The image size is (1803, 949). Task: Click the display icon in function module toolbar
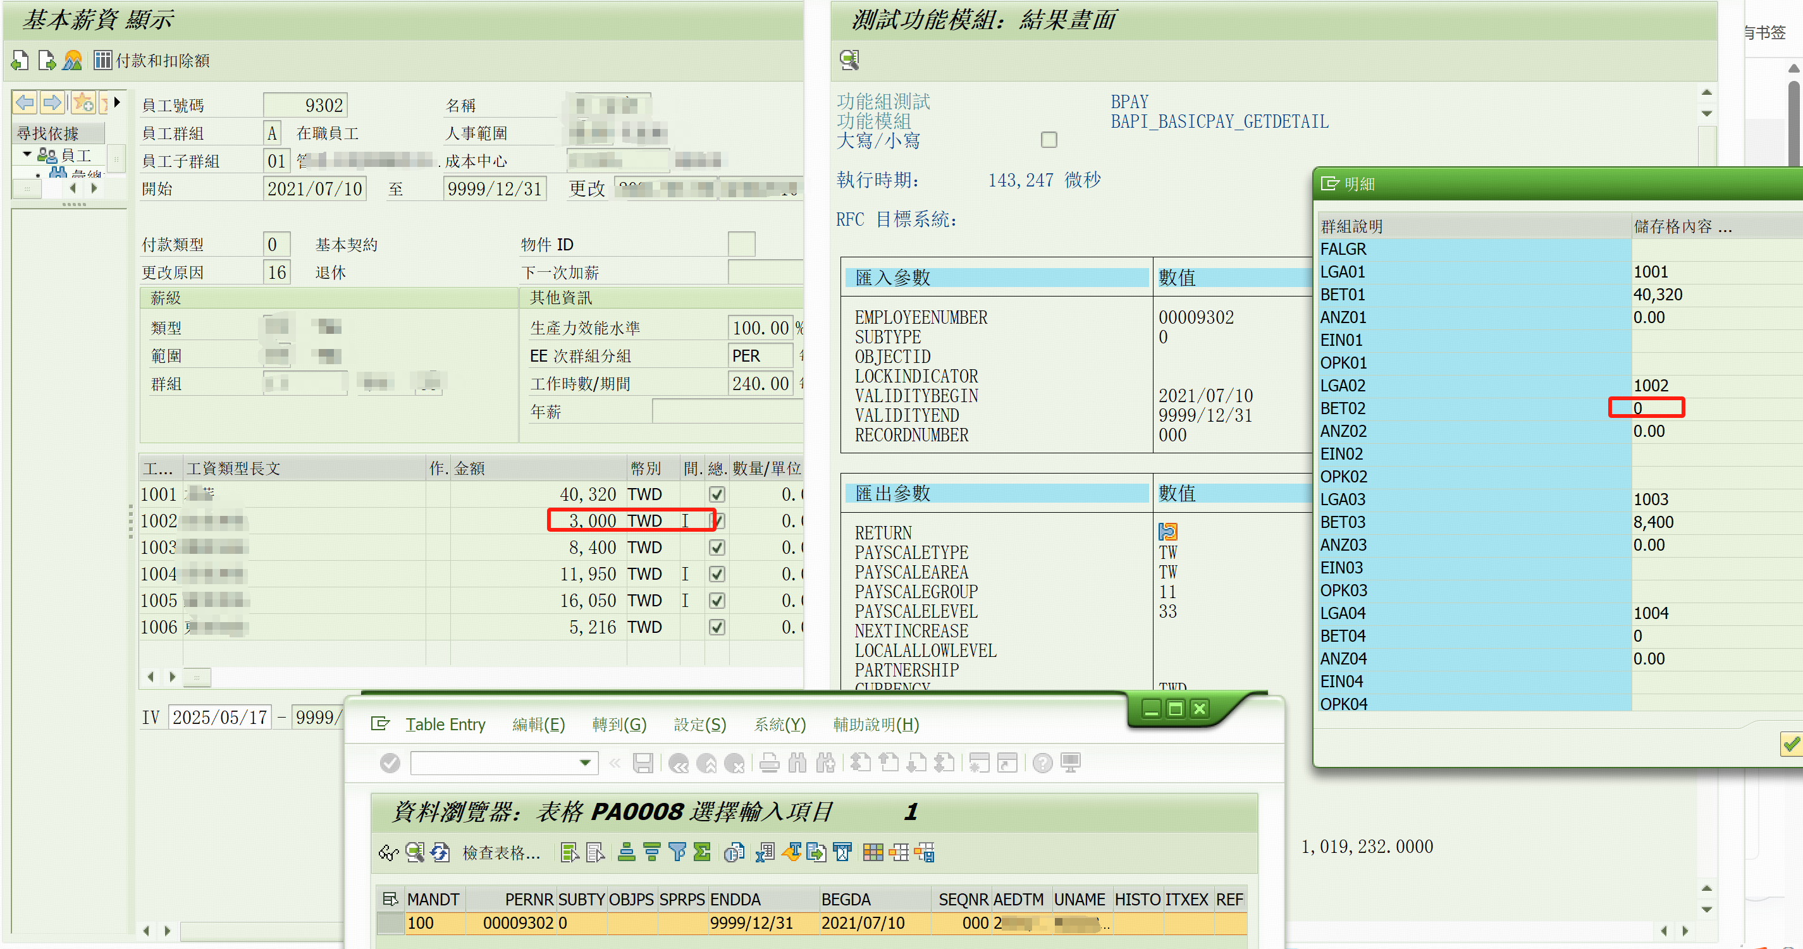point(850,60)
